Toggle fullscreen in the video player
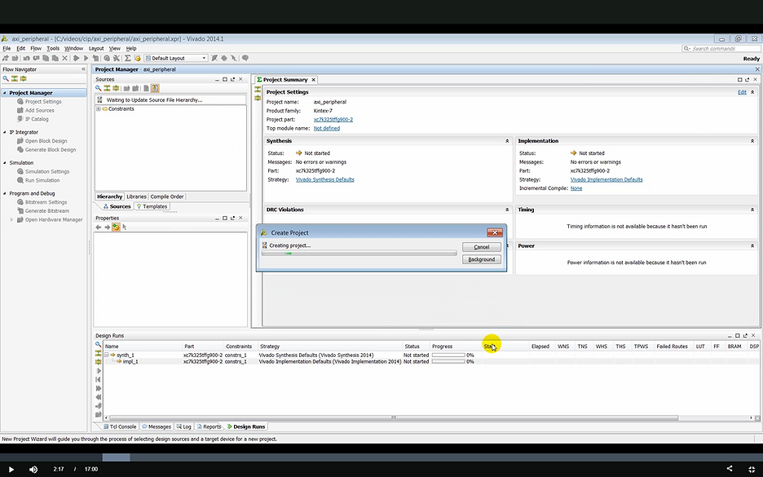 (751, 469)
